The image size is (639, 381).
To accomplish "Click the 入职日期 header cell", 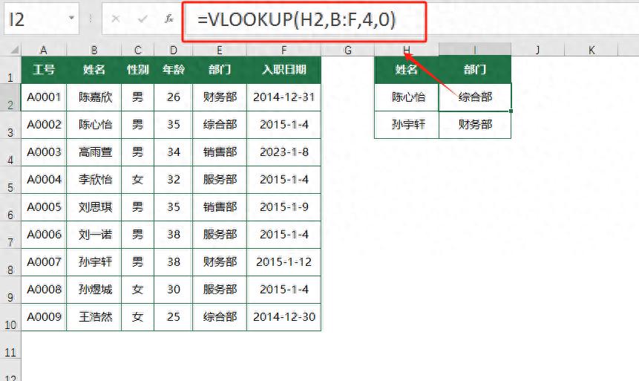I will pos(284,70).
